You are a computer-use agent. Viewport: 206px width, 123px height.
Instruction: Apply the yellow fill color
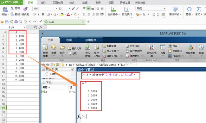click(62, 14)
